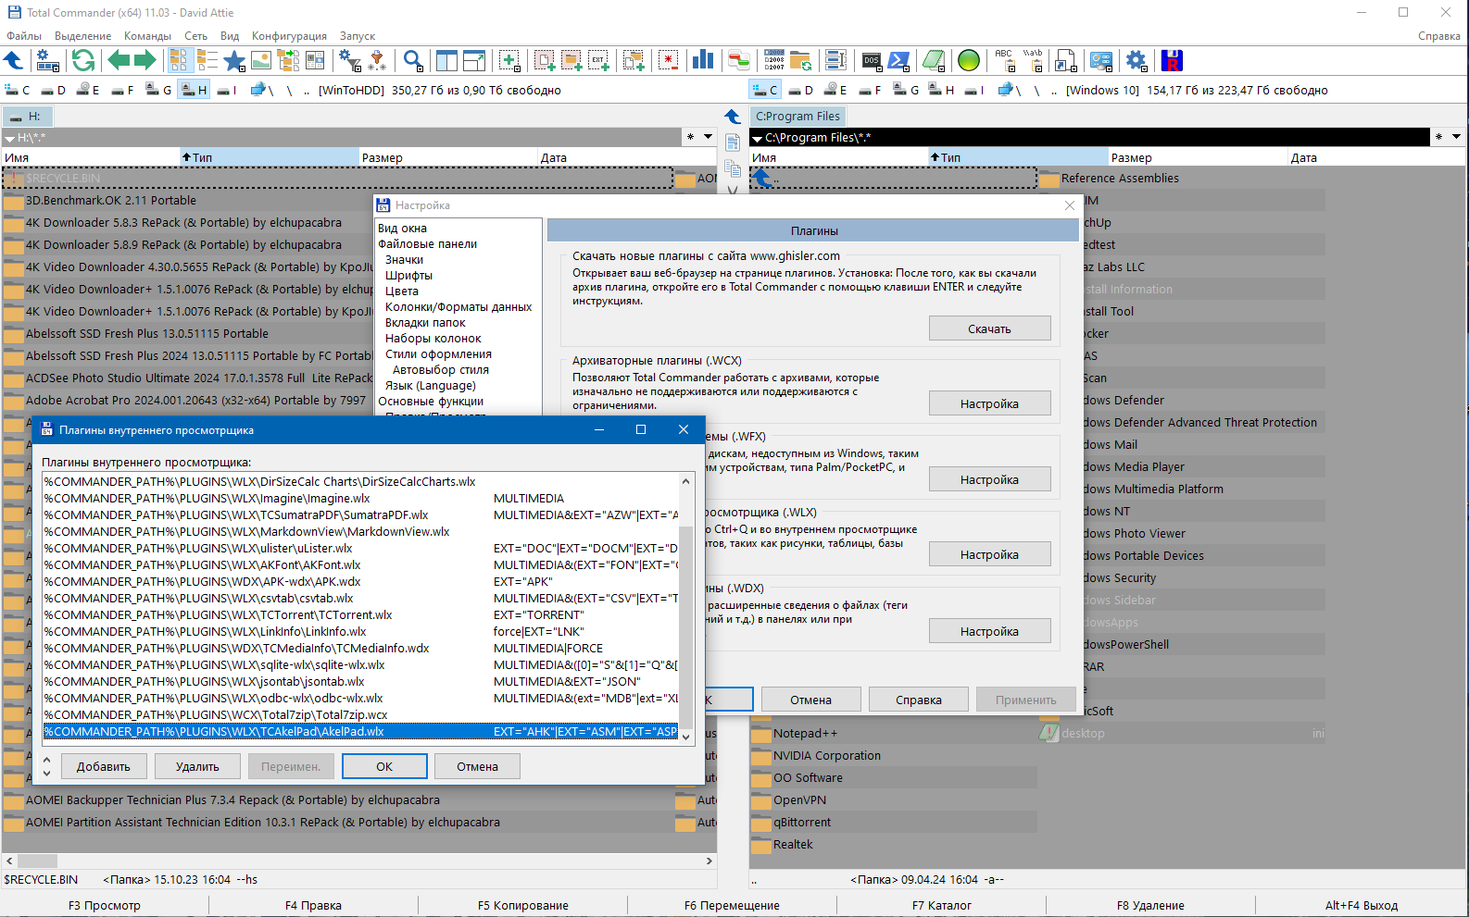
Task: Click the blue bar chart toolbar icon
Action: coord(703,61)
